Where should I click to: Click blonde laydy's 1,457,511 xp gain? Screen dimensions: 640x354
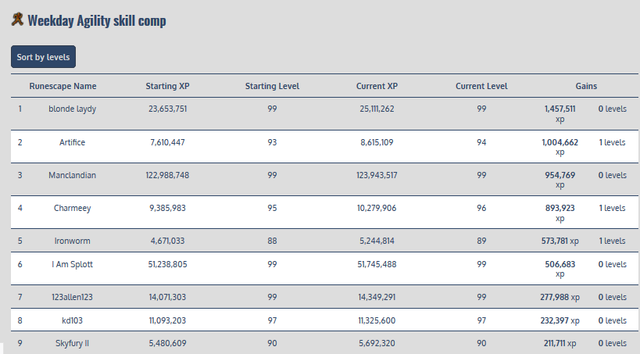560,109
